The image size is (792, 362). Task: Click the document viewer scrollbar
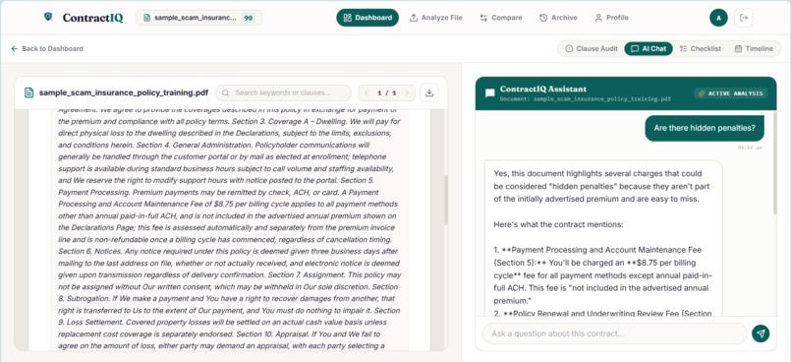point(446,201)
